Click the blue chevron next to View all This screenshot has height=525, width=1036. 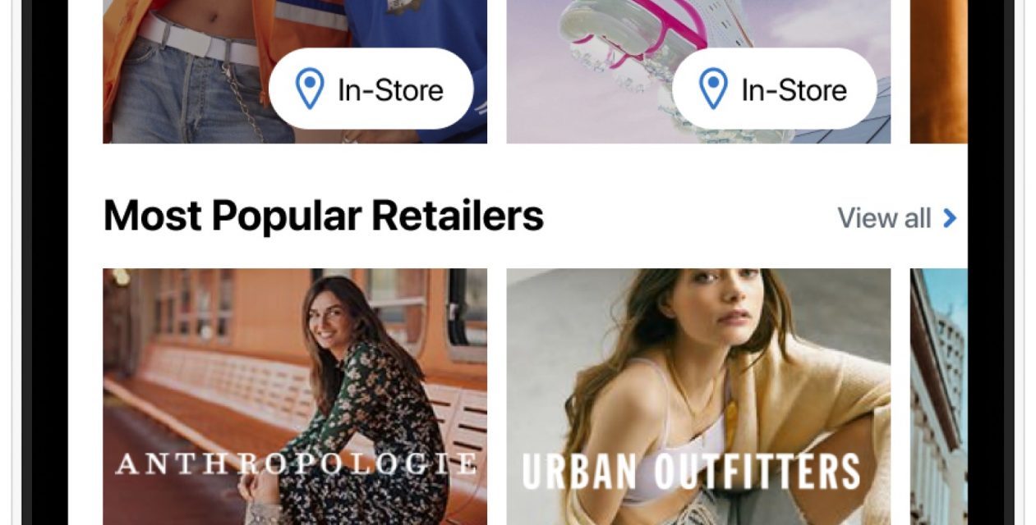coord(950,218)
